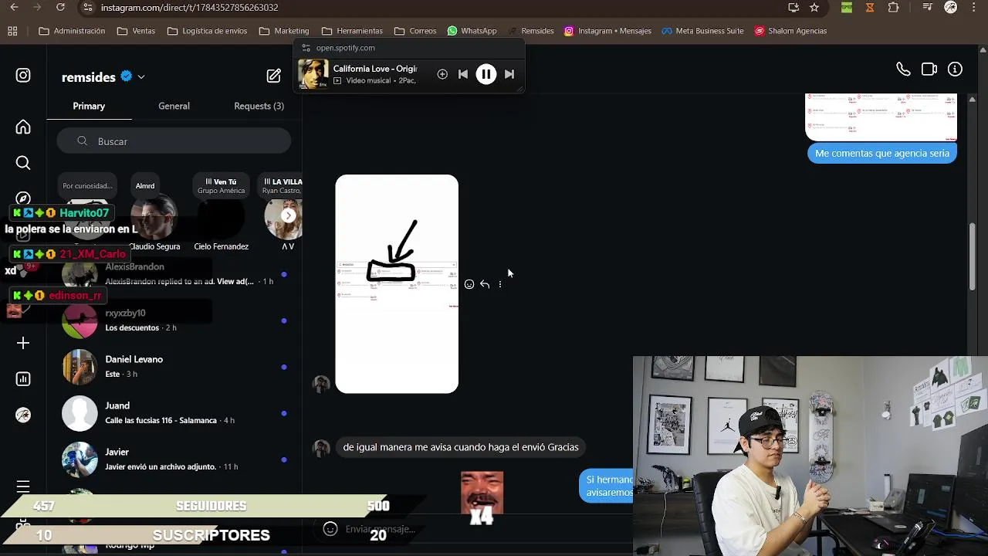Click the Instagram logo in sidebar

pyautogui.click(x=23, y=75)
